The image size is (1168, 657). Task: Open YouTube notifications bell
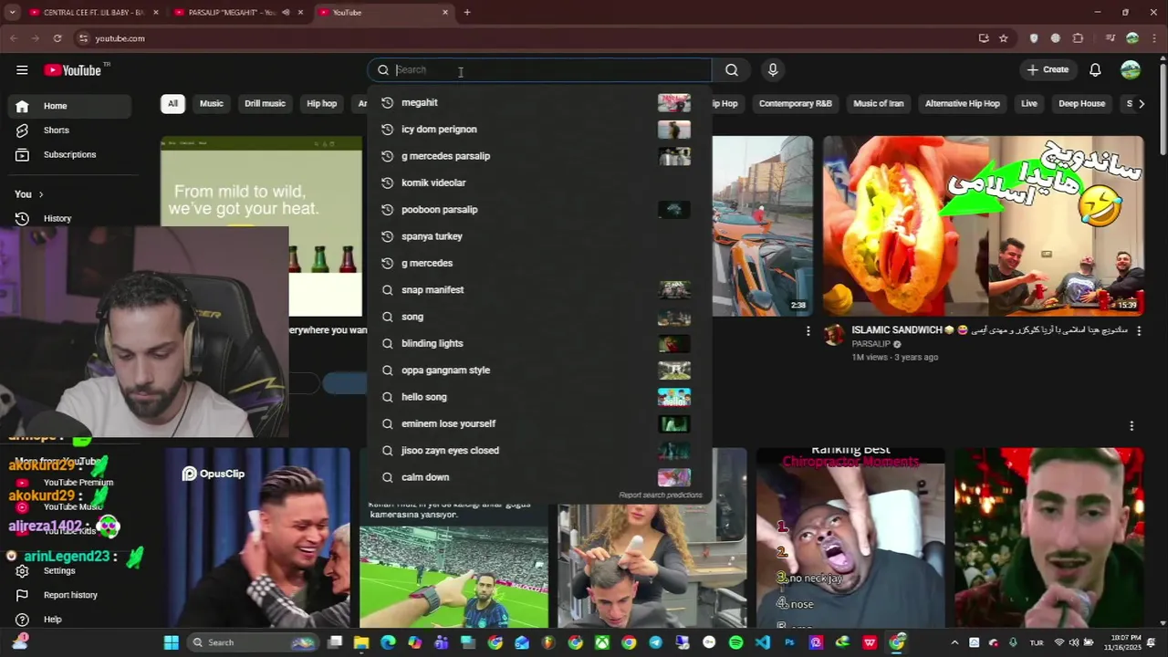click(x=1095, y=70)
